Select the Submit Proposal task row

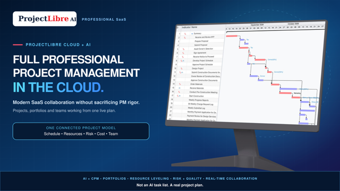(201, 45)
